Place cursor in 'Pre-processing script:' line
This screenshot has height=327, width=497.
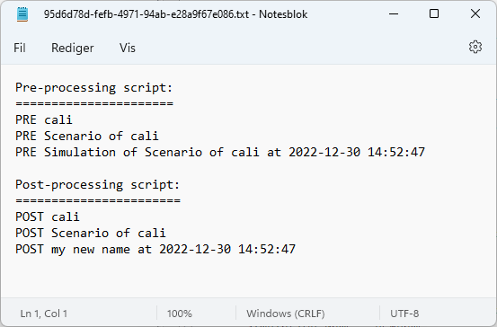pyautogui.click(x=94, y=87)
